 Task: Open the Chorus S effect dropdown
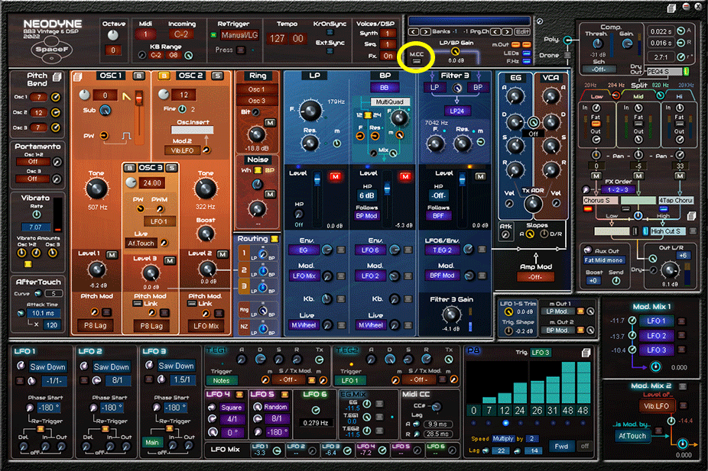tap(600, 200)
